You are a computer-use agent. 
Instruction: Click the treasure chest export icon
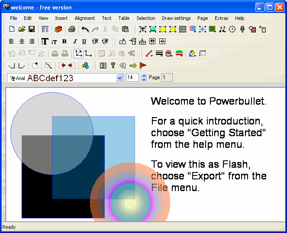58,29
